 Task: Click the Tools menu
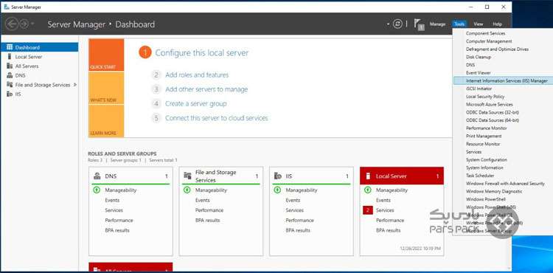459,24
